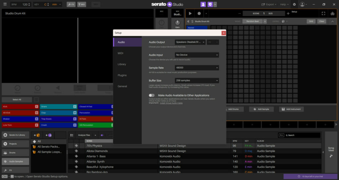
Task: Start playback with the play button
Action: [x=190, y=13]
